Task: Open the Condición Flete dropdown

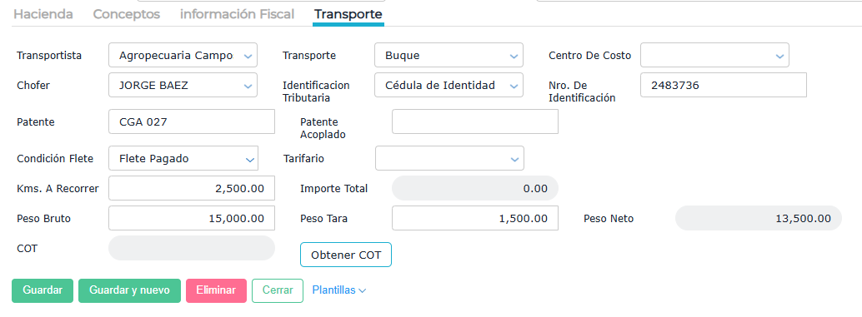Action: [183, 158]
